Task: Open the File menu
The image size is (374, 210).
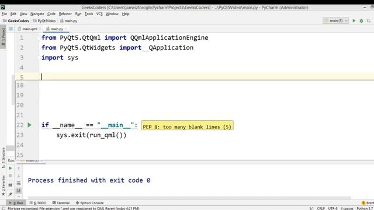Action: click(x=4, y=14)
